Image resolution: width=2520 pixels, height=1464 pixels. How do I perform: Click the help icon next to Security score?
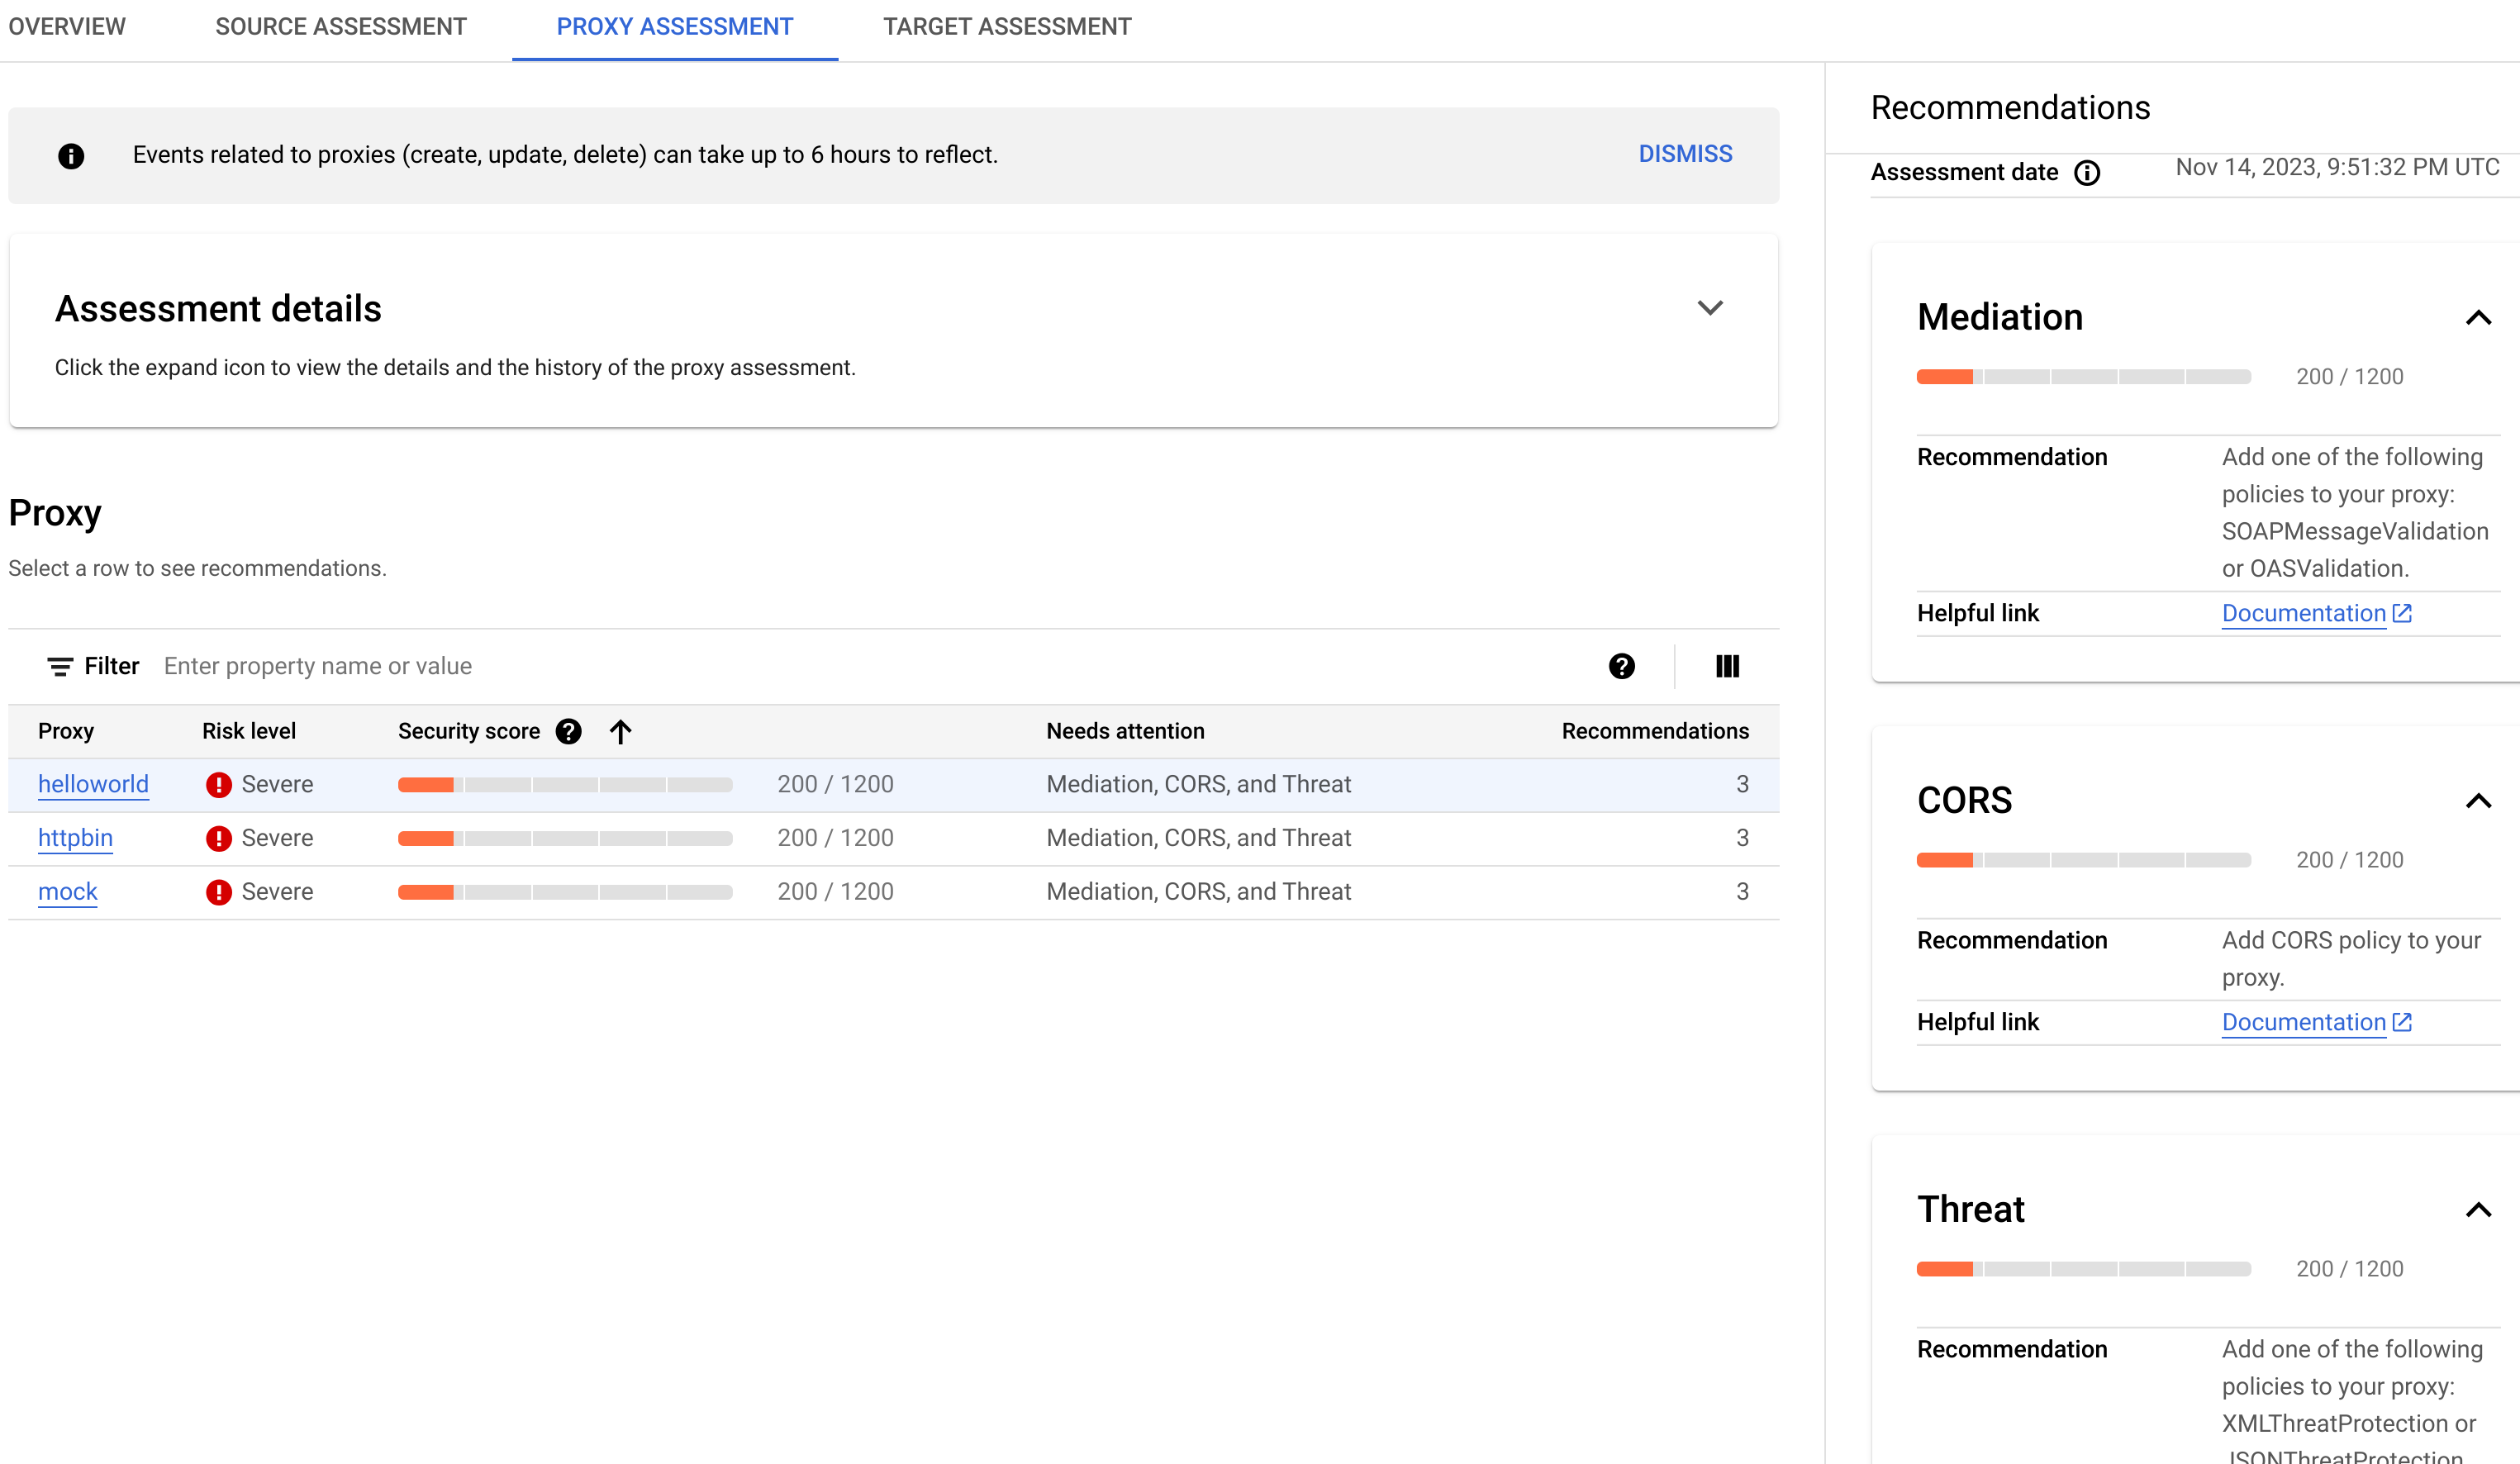tap(570, 730)
